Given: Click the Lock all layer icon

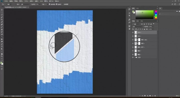Looking at the screenshot, I should pos(145,29).
